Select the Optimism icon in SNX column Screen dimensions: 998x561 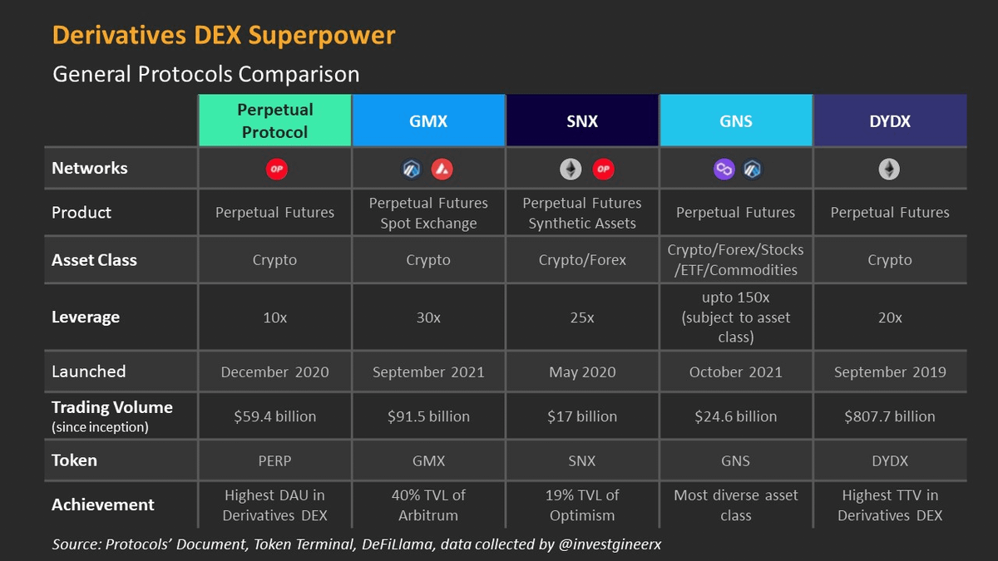point(603,170)
